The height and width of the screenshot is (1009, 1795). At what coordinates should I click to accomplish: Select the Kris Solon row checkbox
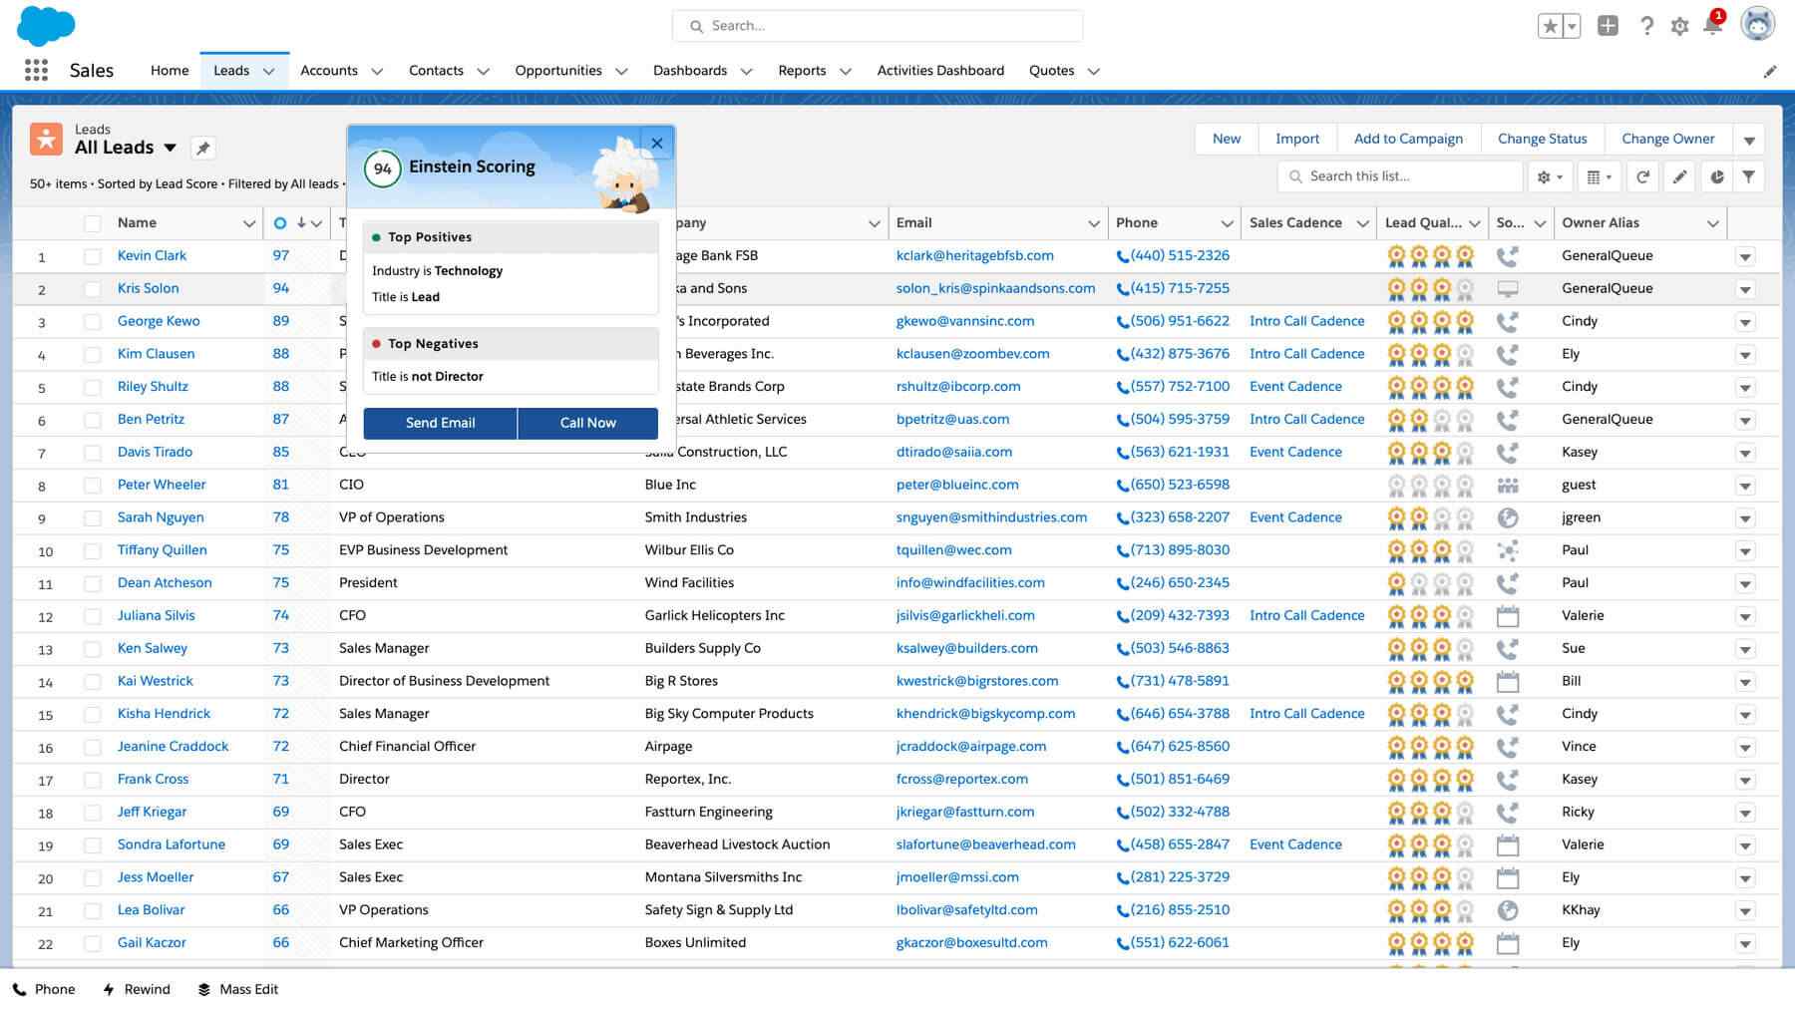(x=93, y=289)
